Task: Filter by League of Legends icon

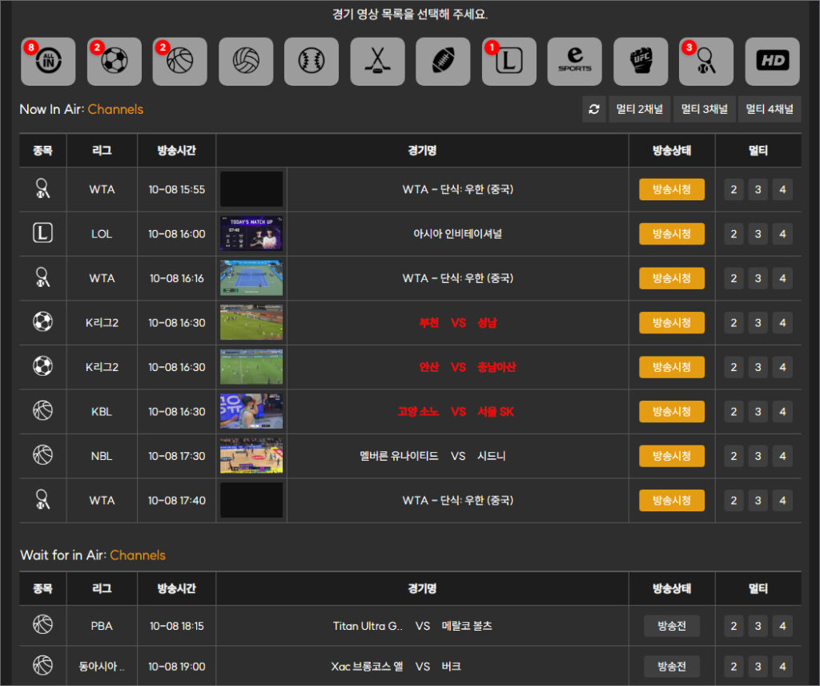Action: (509, 62)
